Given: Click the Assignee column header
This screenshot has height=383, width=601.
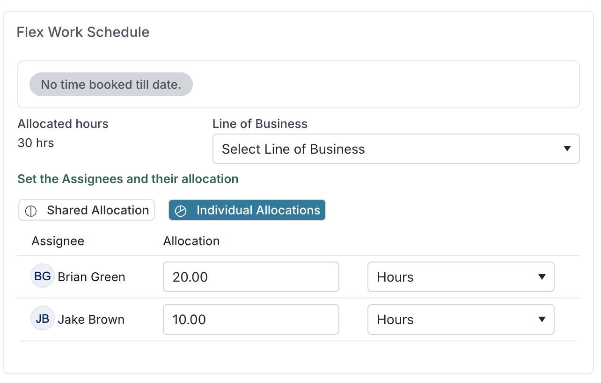Looking at the screenshot, I should click(58, 241).
